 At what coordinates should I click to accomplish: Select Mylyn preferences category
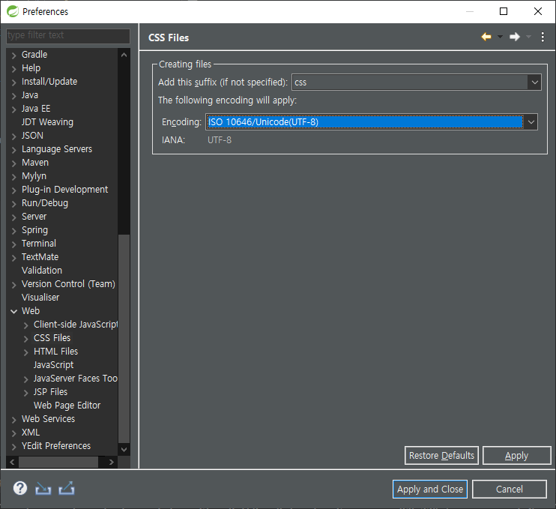[x=34, y=176]
